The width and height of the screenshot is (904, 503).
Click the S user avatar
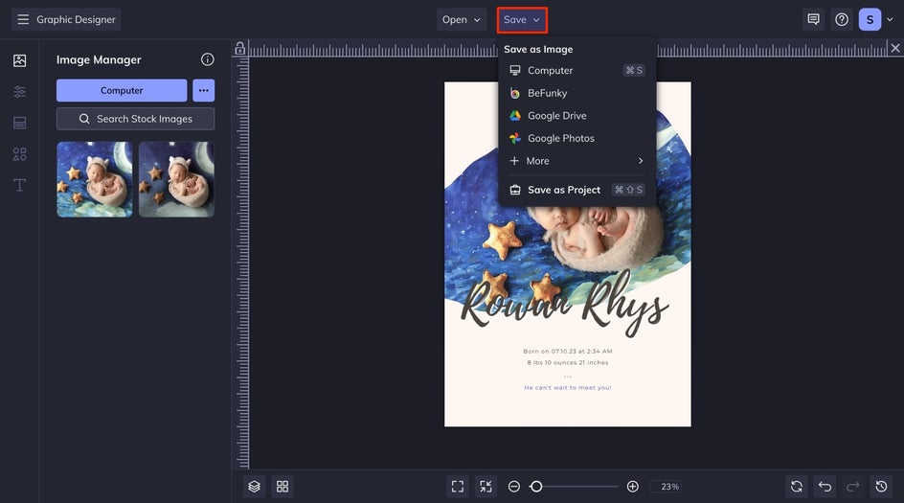(x=870, y=19)
